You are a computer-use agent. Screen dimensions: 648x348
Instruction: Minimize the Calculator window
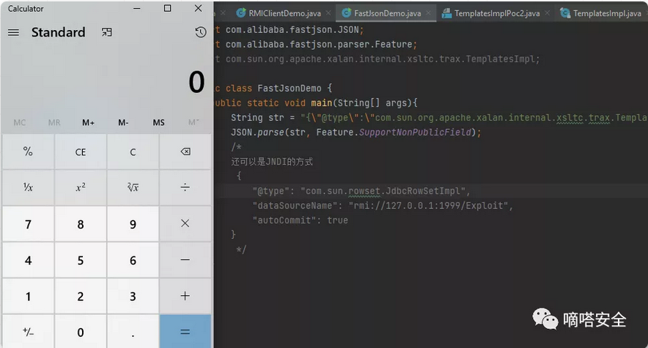tap(137, 8)
